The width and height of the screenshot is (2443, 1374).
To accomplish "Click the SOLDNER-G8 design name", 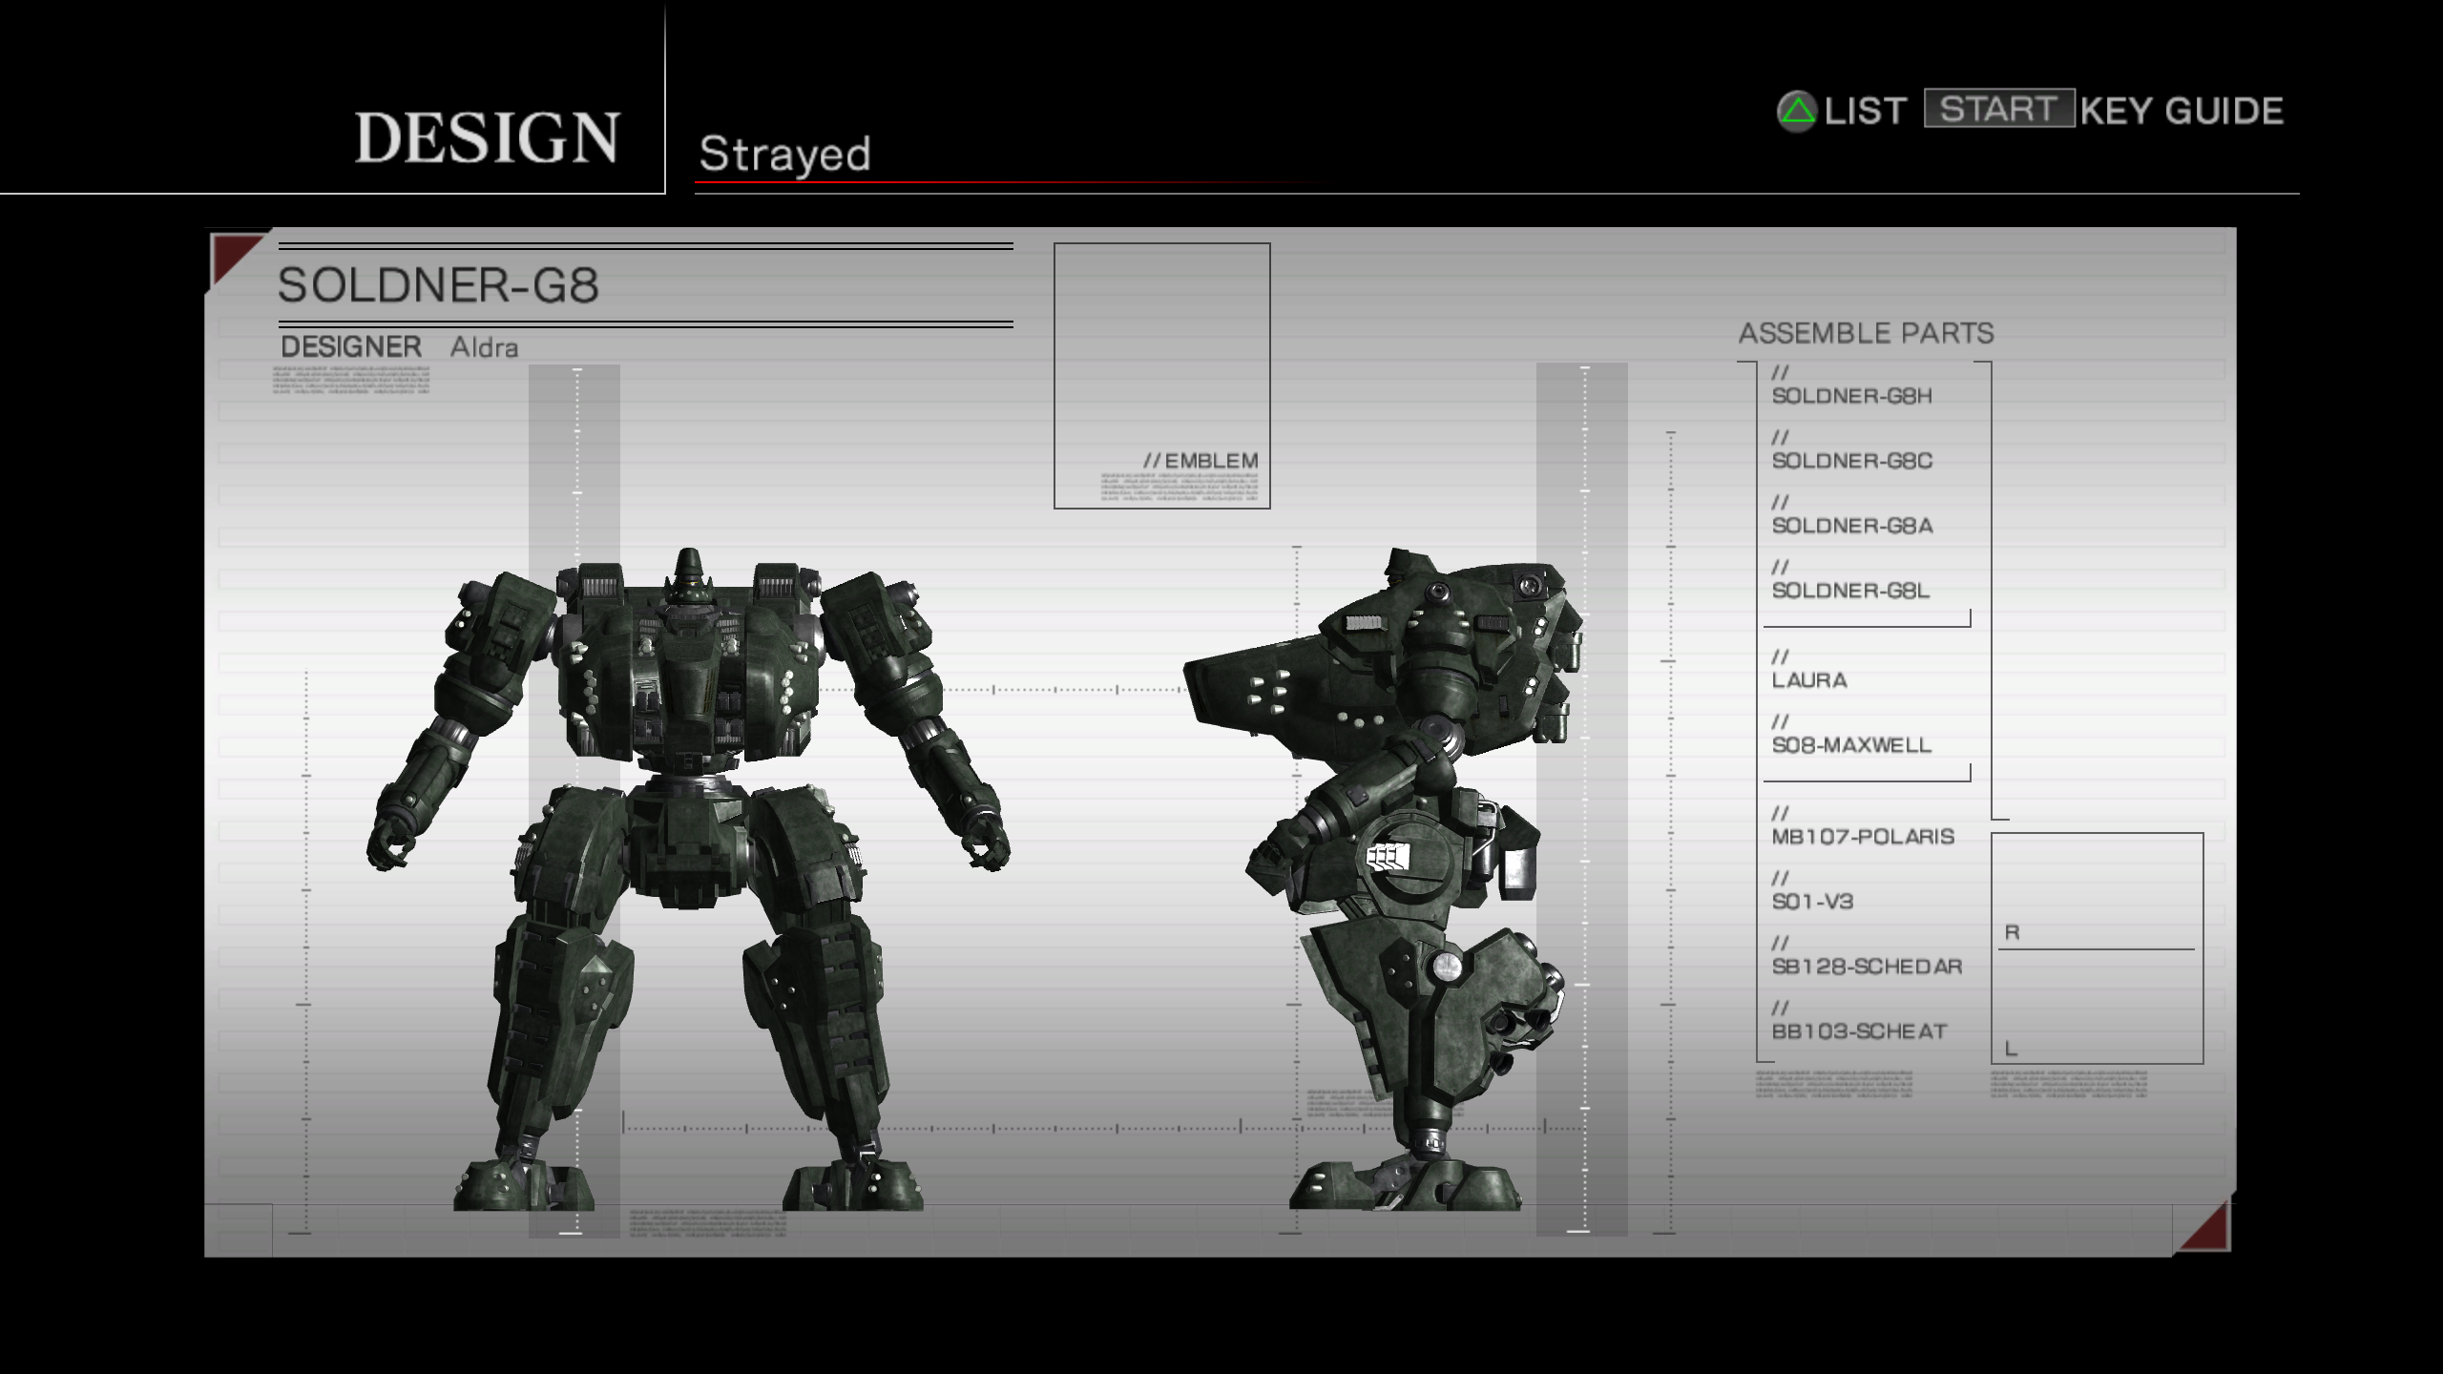I will coord(438,284).
